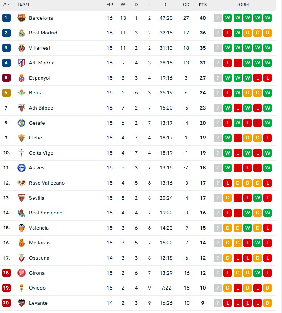Screen dimensions: 282x313
Task: Sort the table by PTS column
Action: [x=203, y=5]
